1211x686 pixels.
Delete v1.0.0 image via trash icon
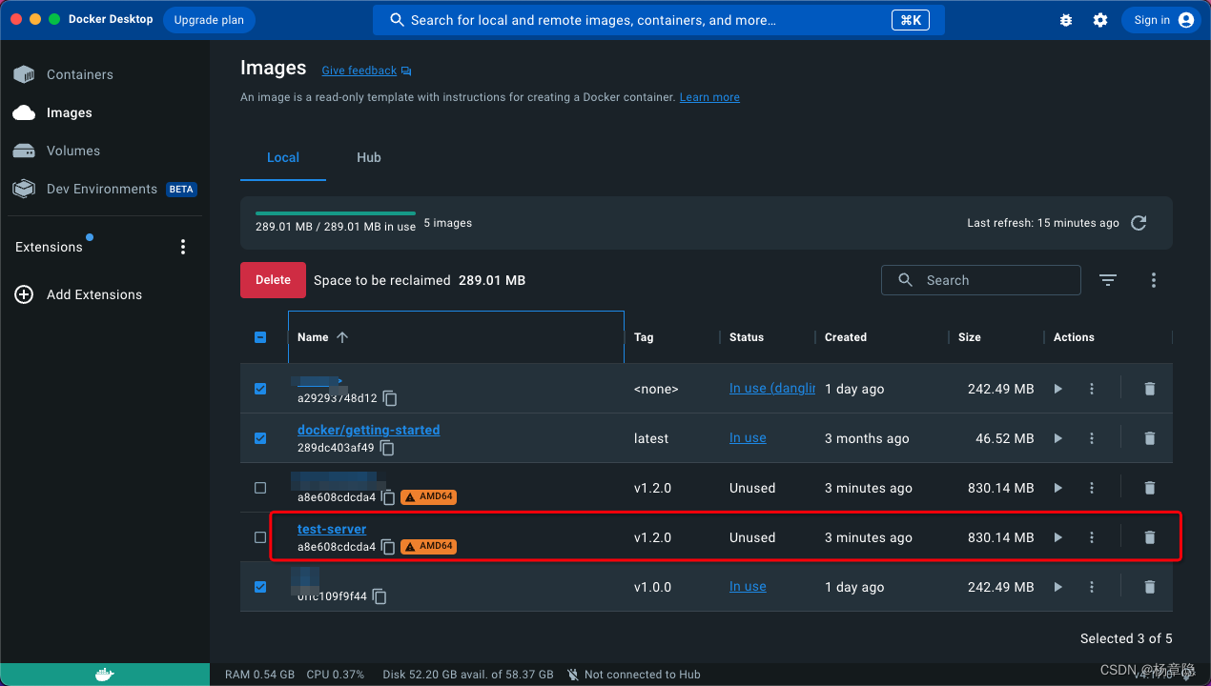point(1150,587)
